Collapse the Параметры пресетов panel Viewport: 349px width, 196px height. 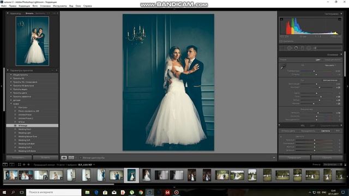pos(8,70)
